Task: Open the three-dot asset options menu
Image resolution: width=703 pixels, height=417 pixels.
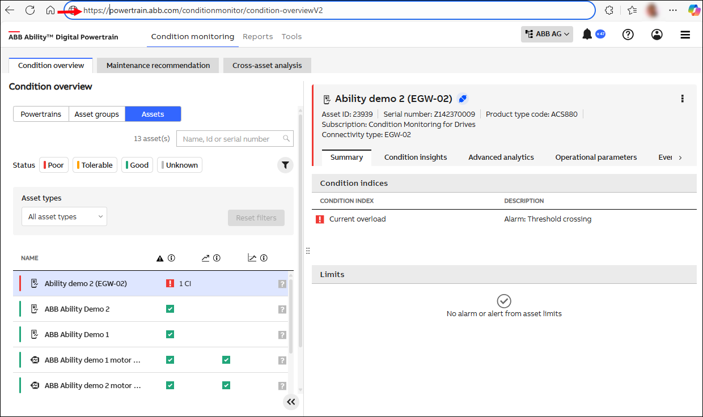Action: pyautogui.click(x=682, y=99)
